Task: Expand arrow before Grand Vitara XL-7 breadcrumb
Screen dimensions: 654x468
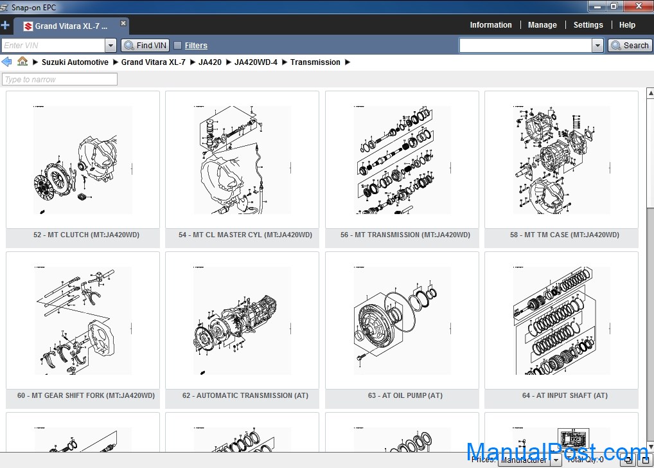Action: click(x=116, y=62)
